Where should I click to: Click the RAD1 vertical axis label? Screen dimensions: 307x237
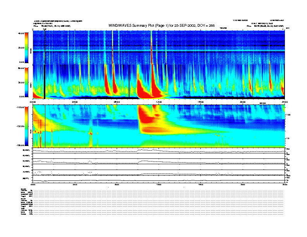(x=31, y=85)
